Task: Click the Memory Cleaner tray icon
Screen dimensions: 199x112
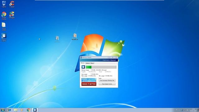Action: click(182, 110)
